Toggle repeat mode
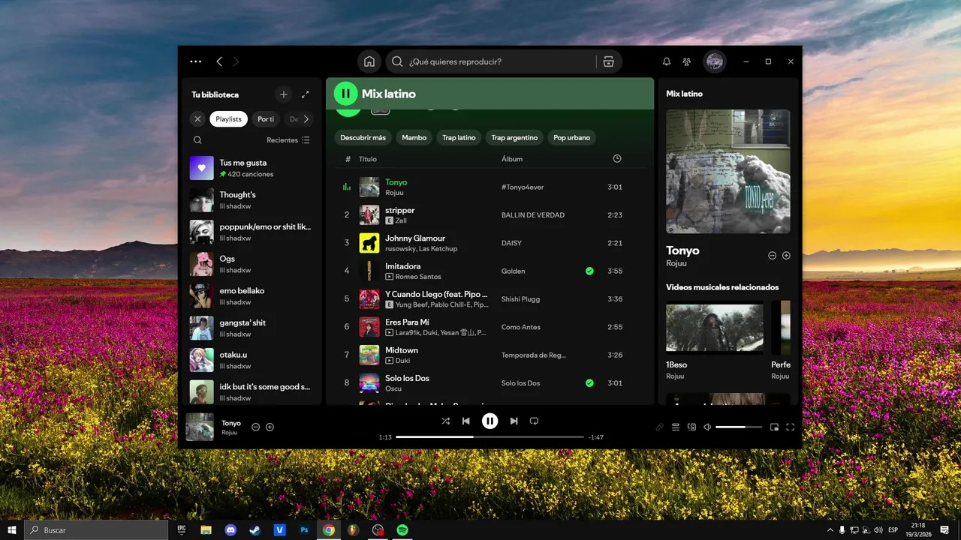The height and width of the screenshot is (540, 961). click(x=534, y=421)
